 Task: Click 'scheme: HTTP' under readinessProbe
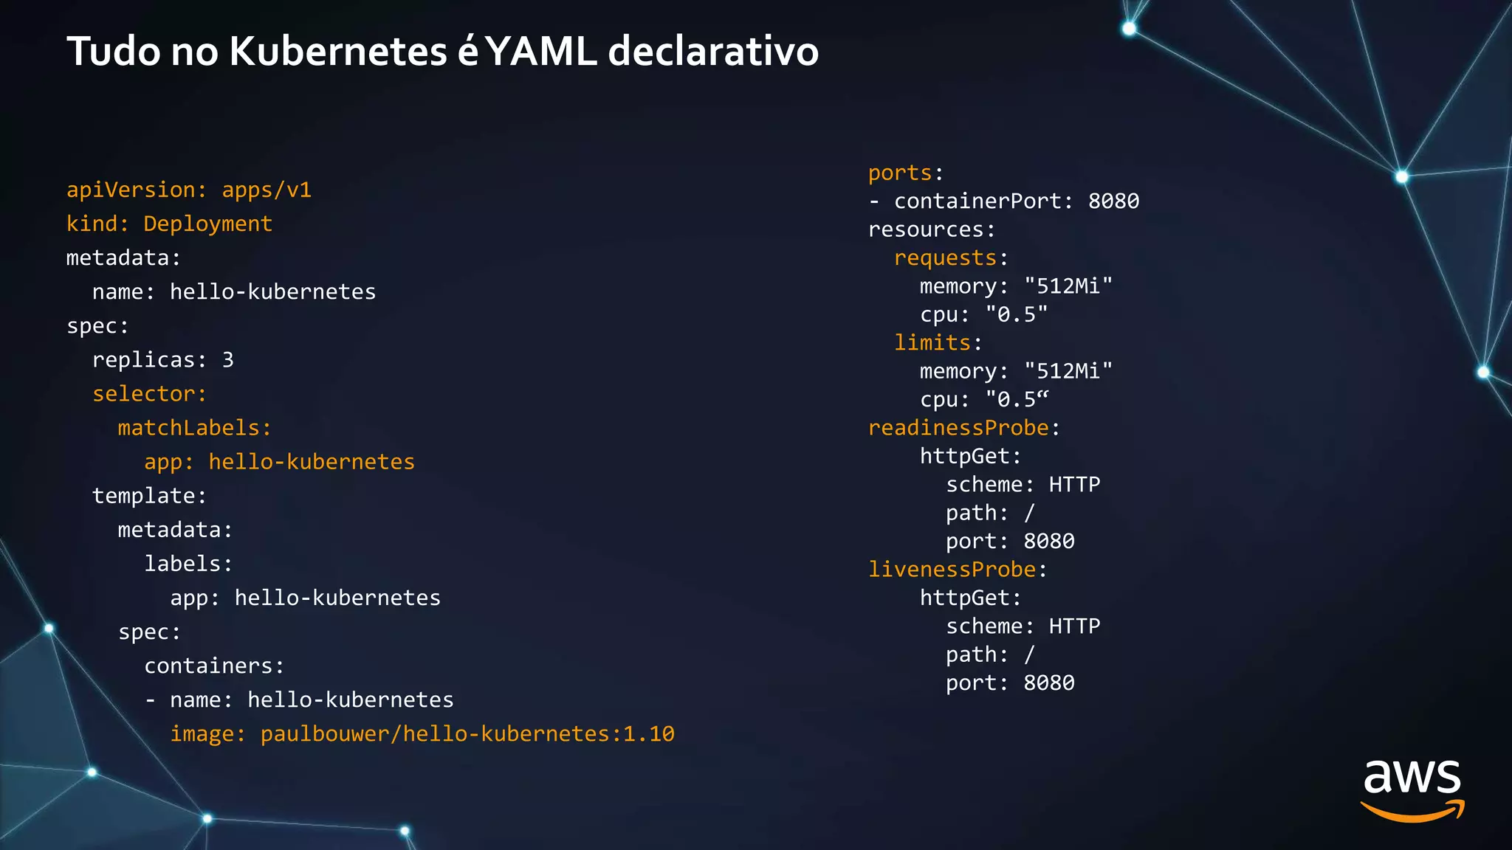tap(1023, 484)
